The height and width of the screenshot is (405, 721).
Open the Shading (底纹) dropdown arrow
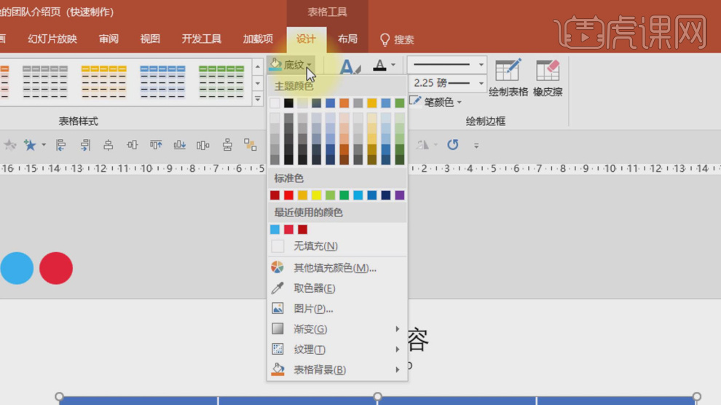(309, 65)
